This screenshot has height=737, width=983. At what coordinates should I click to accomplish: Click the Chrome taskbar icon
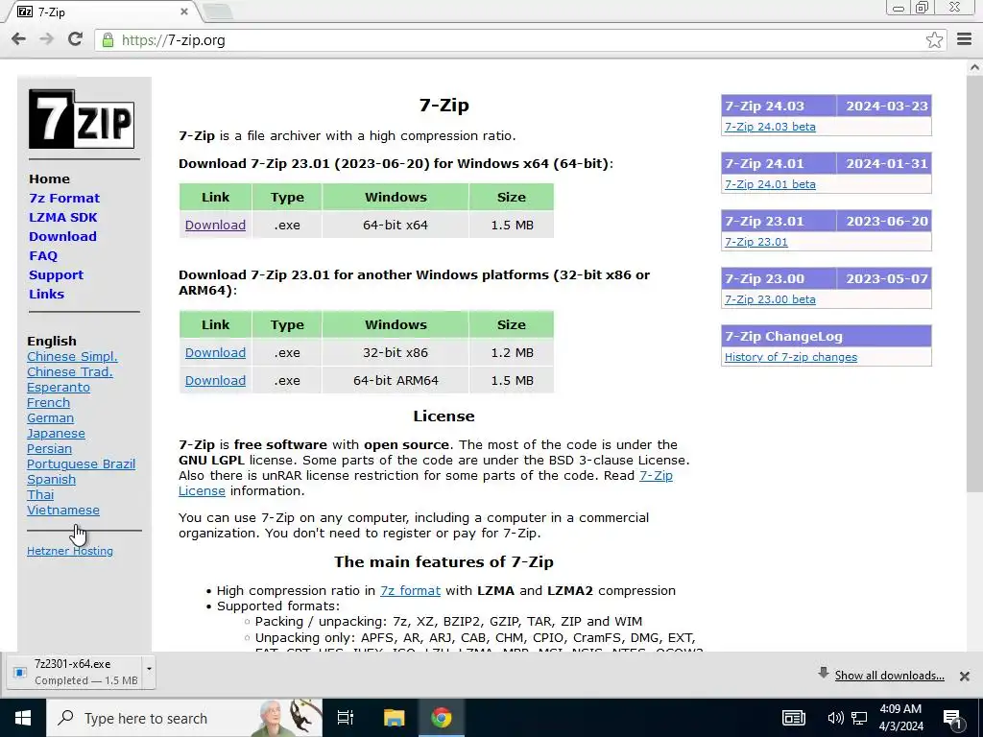tap(441, 718)
